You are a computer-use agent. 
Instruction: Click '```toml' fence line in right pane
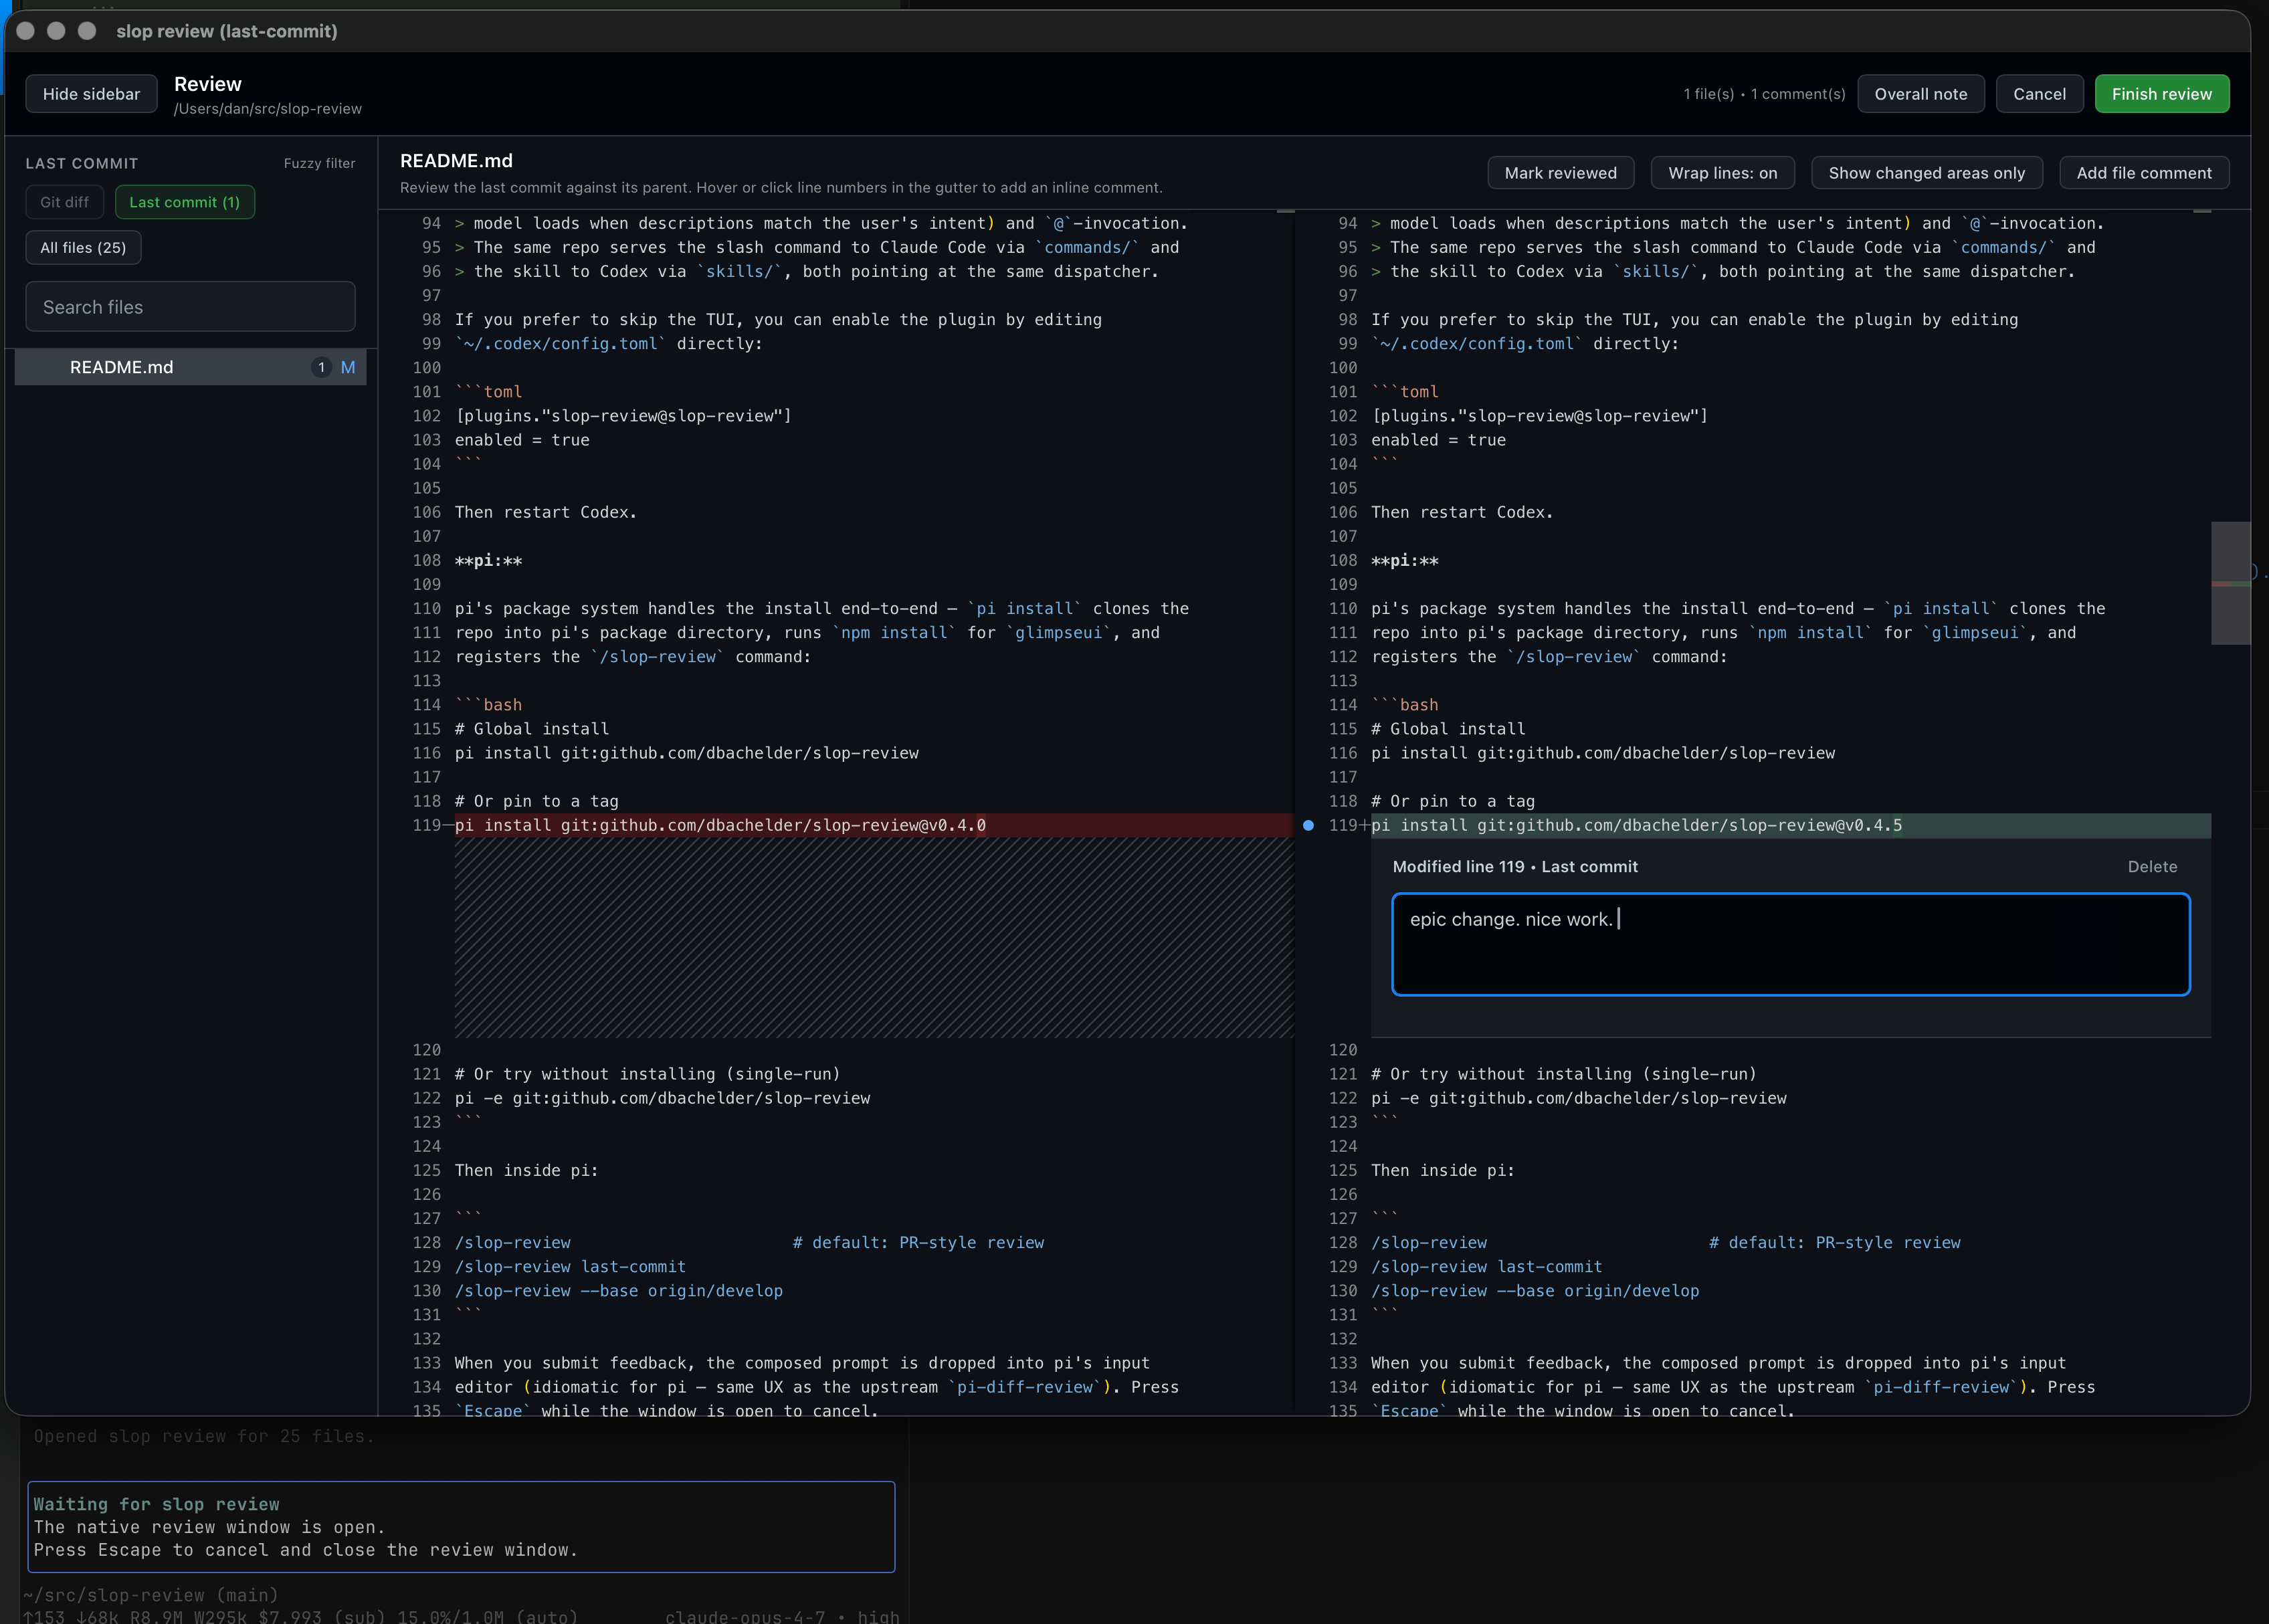point(1404,392)
